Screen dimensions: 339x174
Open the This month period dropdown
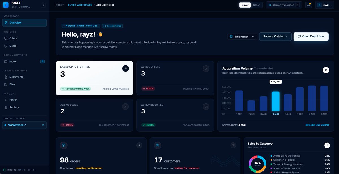tap(242, 37)
